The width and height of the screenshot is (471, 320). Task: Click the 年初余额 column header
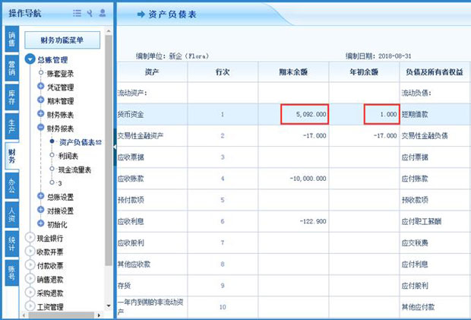(364, 71)
